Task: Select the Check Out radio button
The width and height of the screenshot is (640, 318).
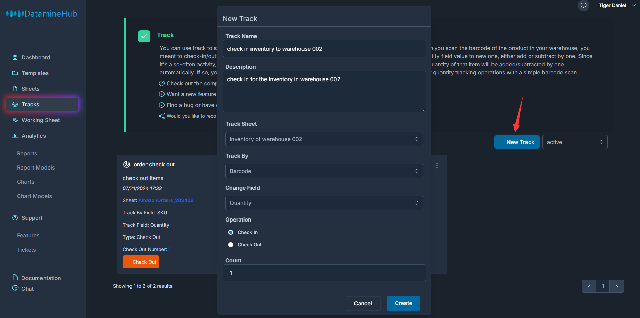Action: coord(231,245)
